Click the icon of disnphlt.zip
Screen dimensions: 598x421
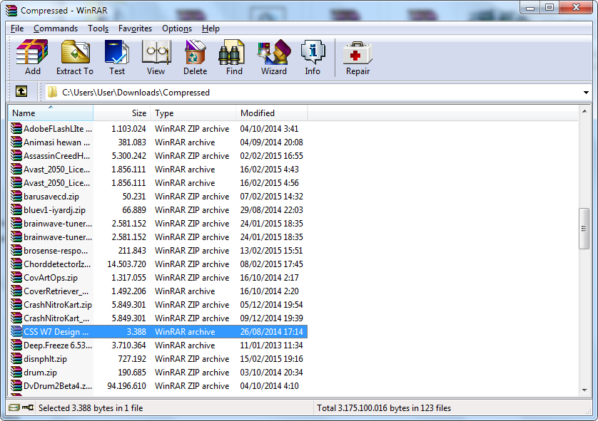point(16,358)
